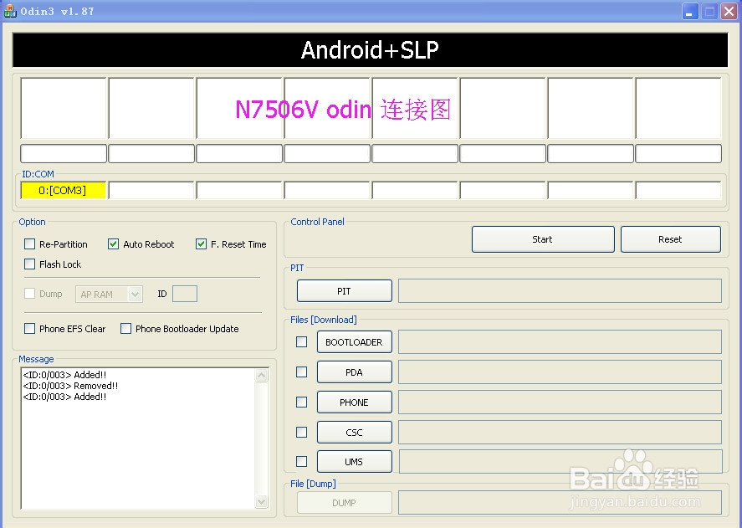Click the Odin3 title bar icon
This screenshot has height=528, width=742.
point(10,11)
